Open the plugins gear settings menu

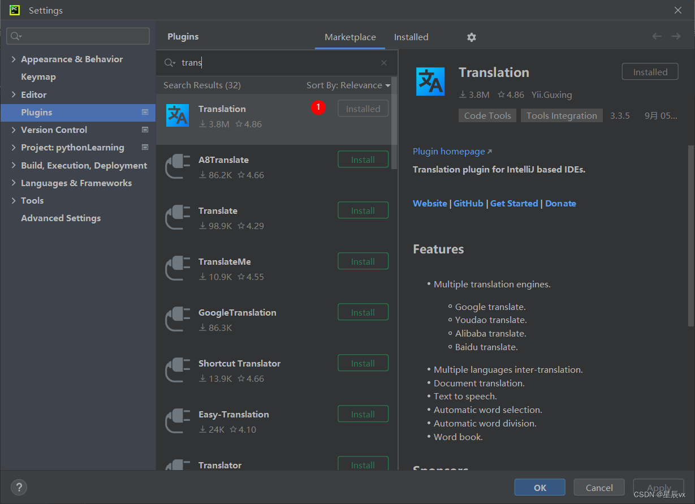tap(472, 37)
